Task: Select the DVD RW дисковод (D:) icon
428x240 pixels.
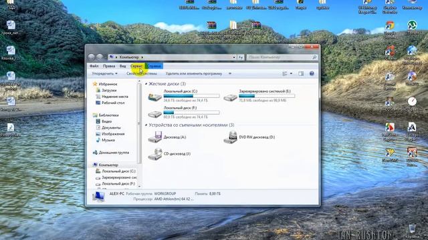Action: coord(230,137)
